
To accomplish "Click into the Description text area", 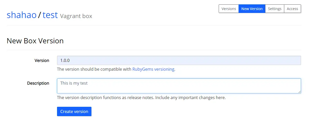I will [179, 86].
